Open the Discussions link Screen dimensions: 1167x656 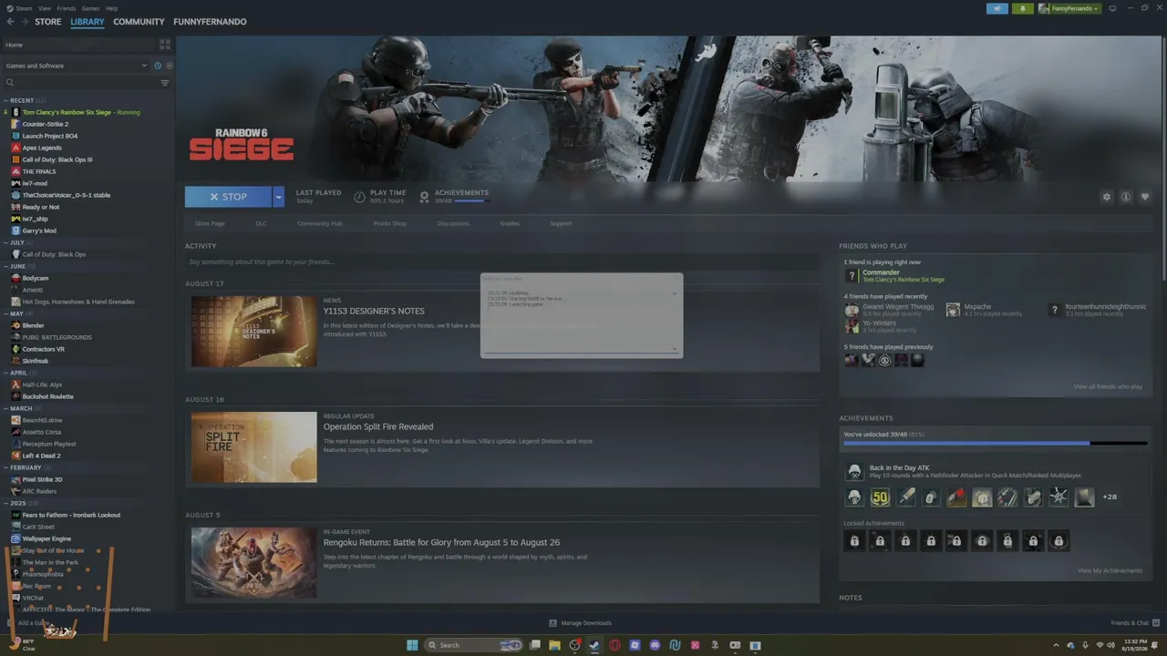[453, 223]
